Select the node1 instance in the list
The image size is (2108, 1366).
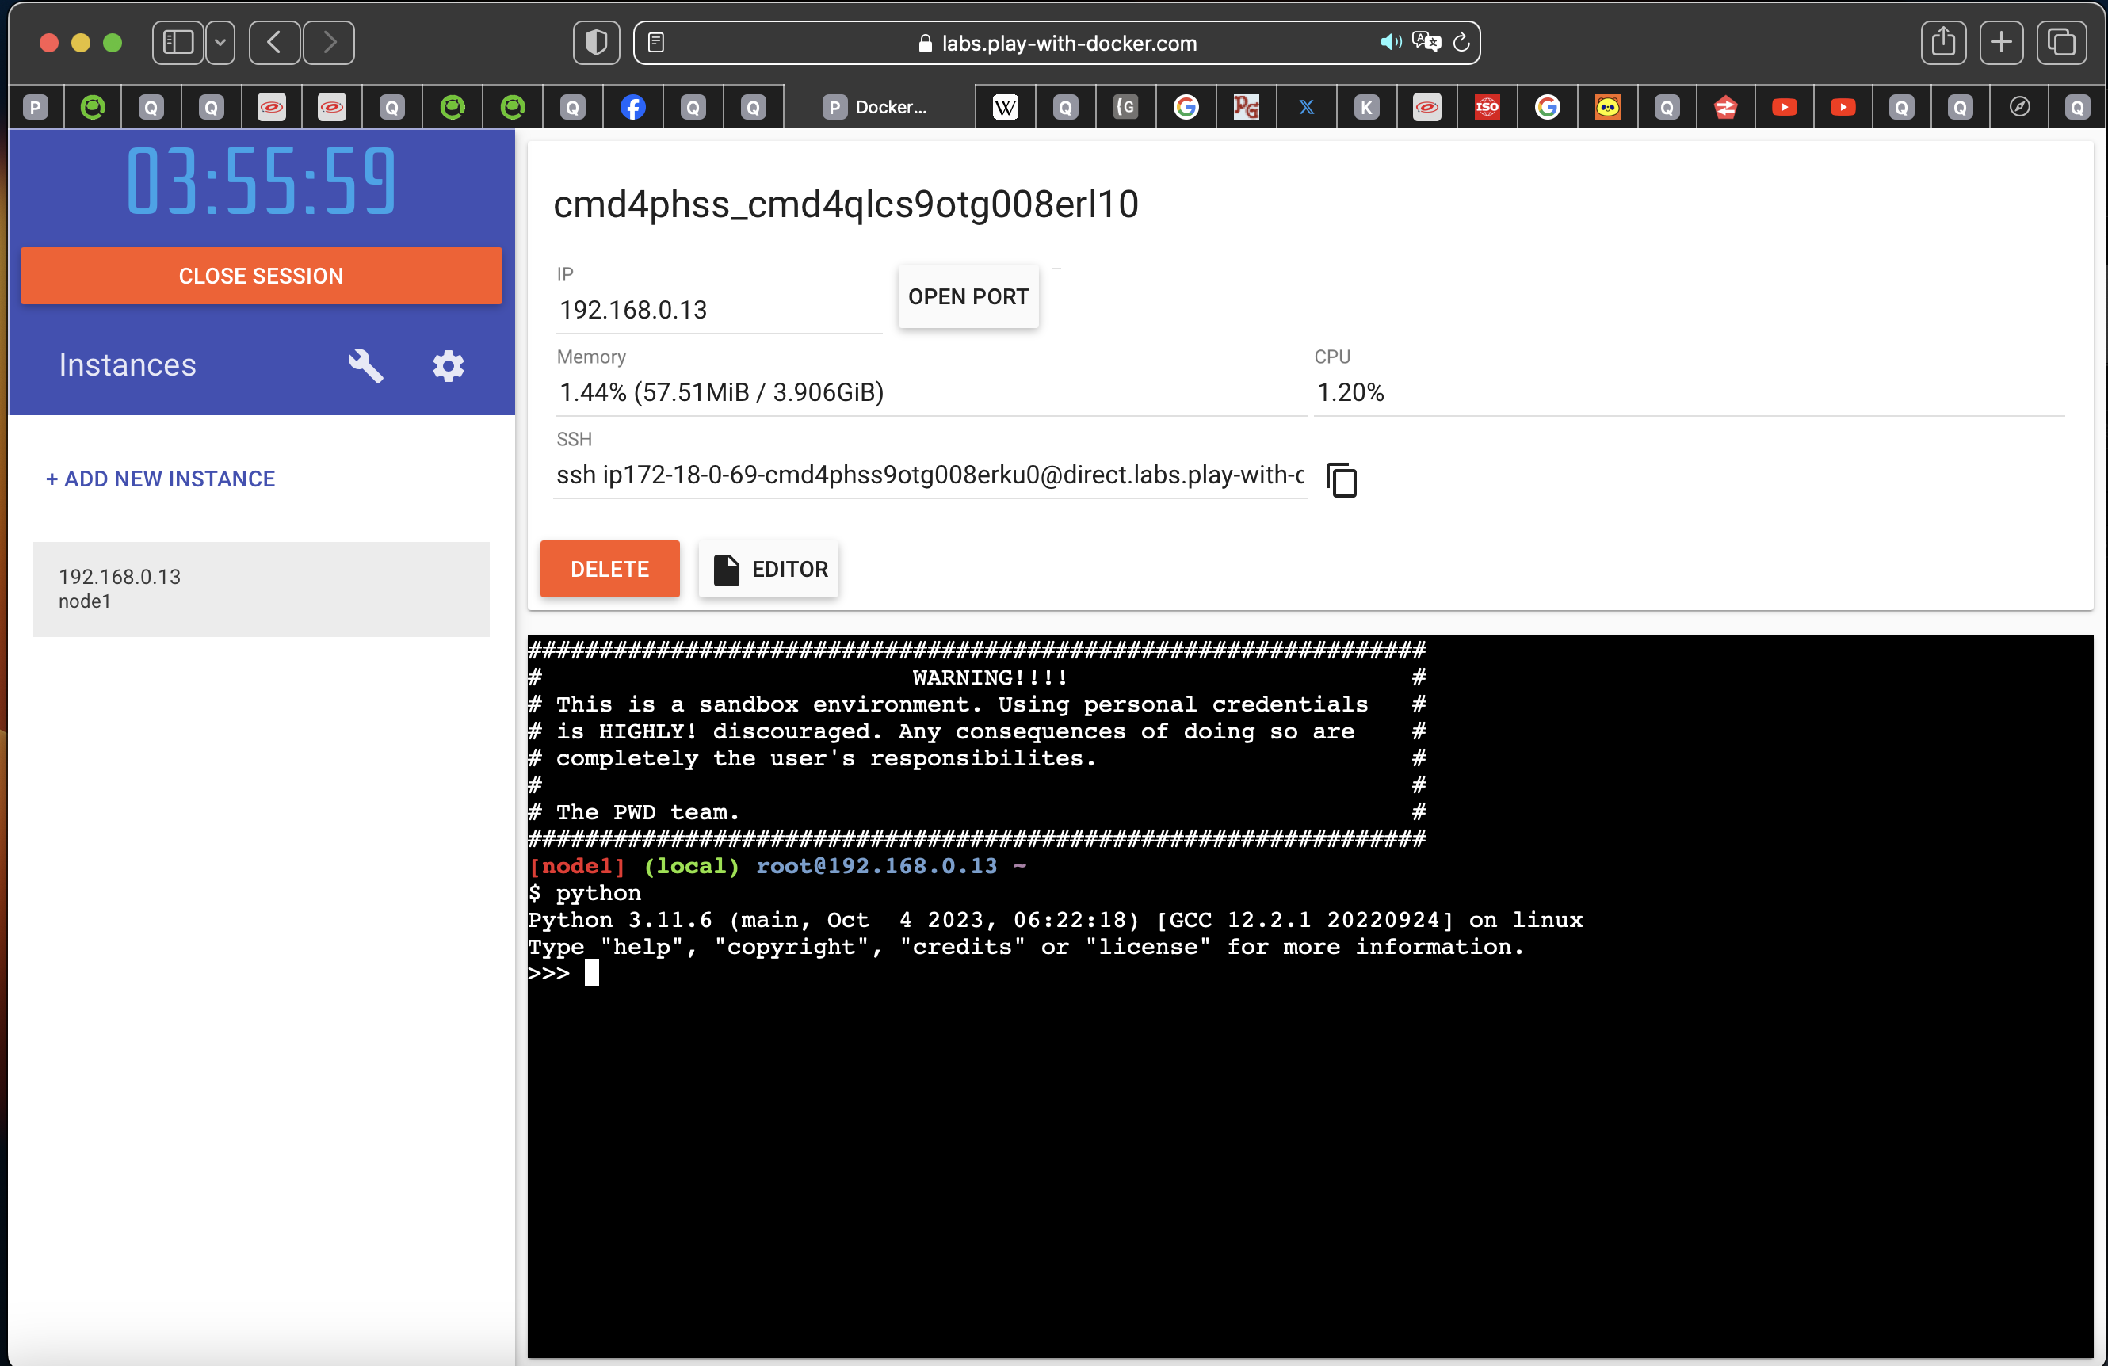coord(261,588)
